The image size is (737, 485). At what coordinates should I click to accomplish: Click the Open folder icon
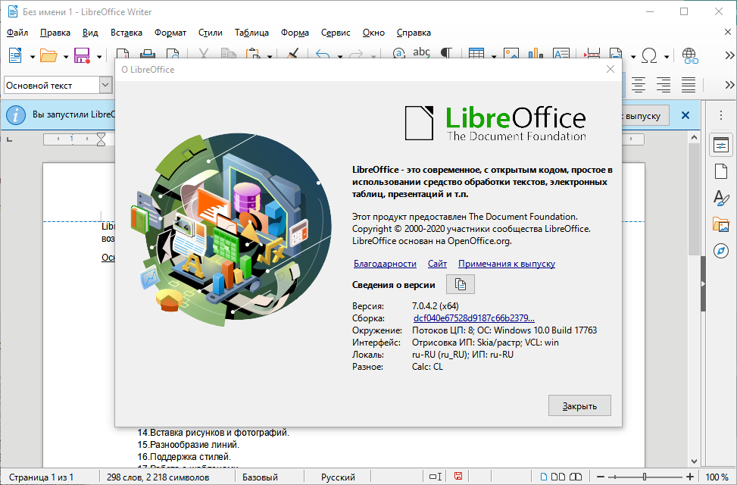(x=48, y=55)
